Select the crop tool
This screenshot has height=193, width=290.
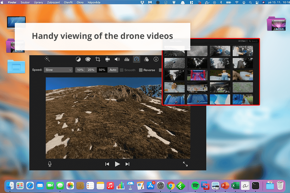tap(98, 59)
